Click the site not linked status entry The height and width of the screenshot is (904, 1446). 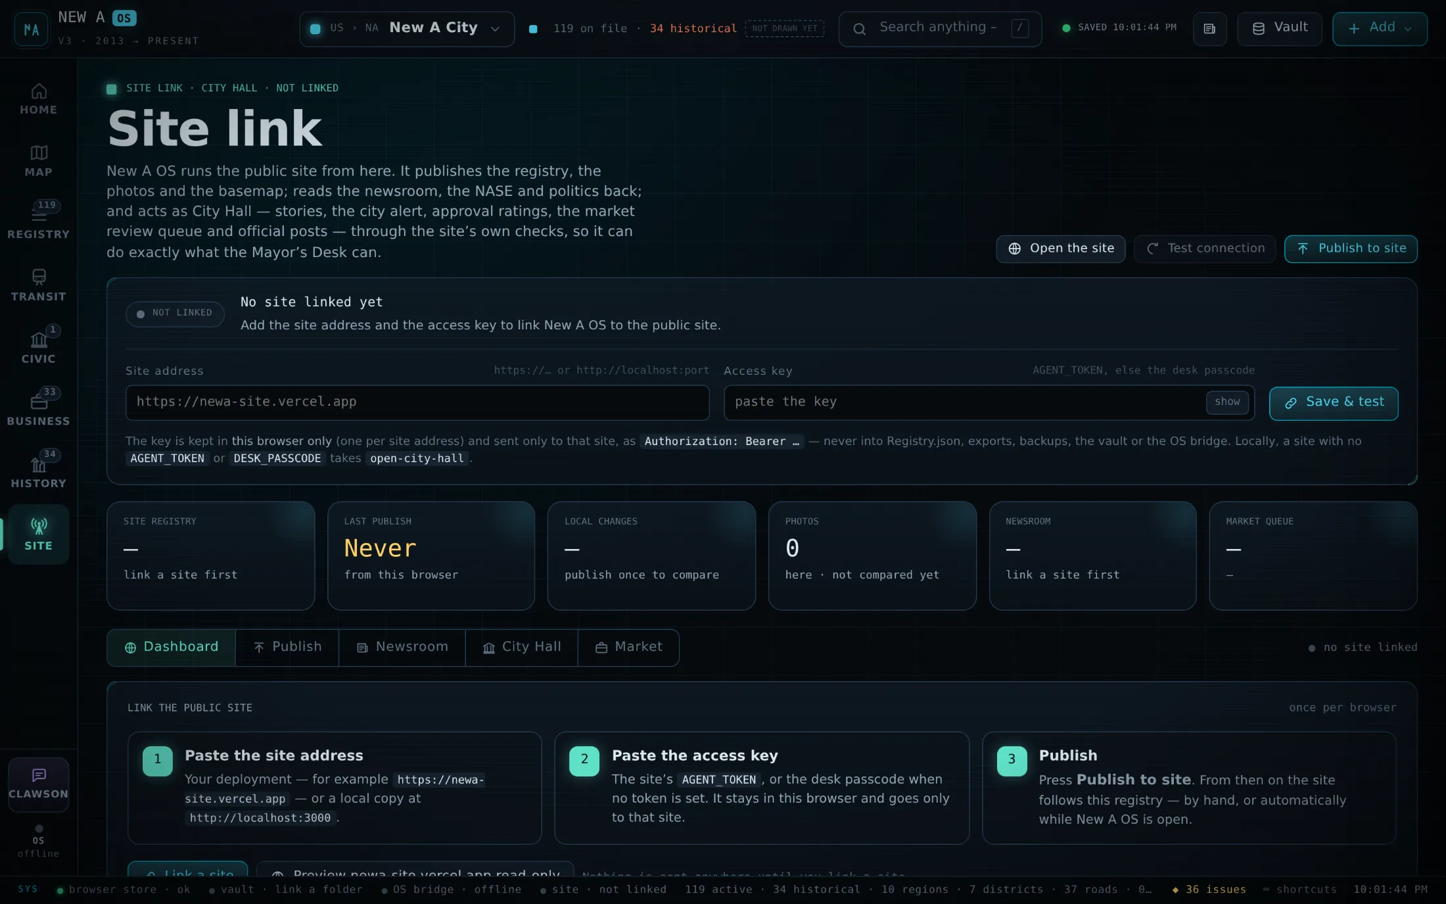click(603, 890)
